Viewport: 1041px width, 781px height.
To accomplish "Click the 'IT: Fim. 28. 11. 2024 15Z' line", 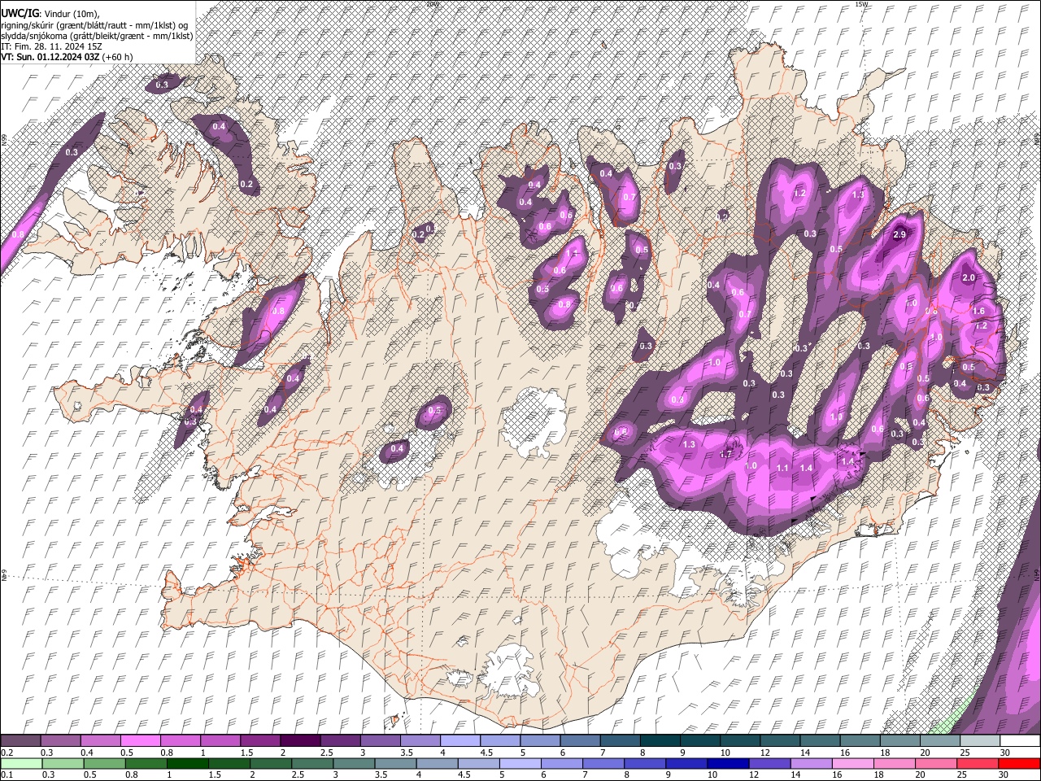I will (51, 46).
